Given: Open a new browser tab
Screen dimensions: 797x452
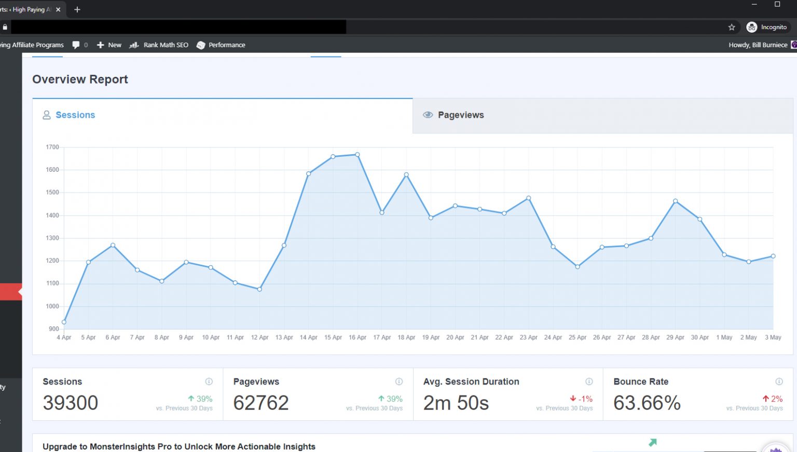Looking at the screenshot, I should point(77,9).
